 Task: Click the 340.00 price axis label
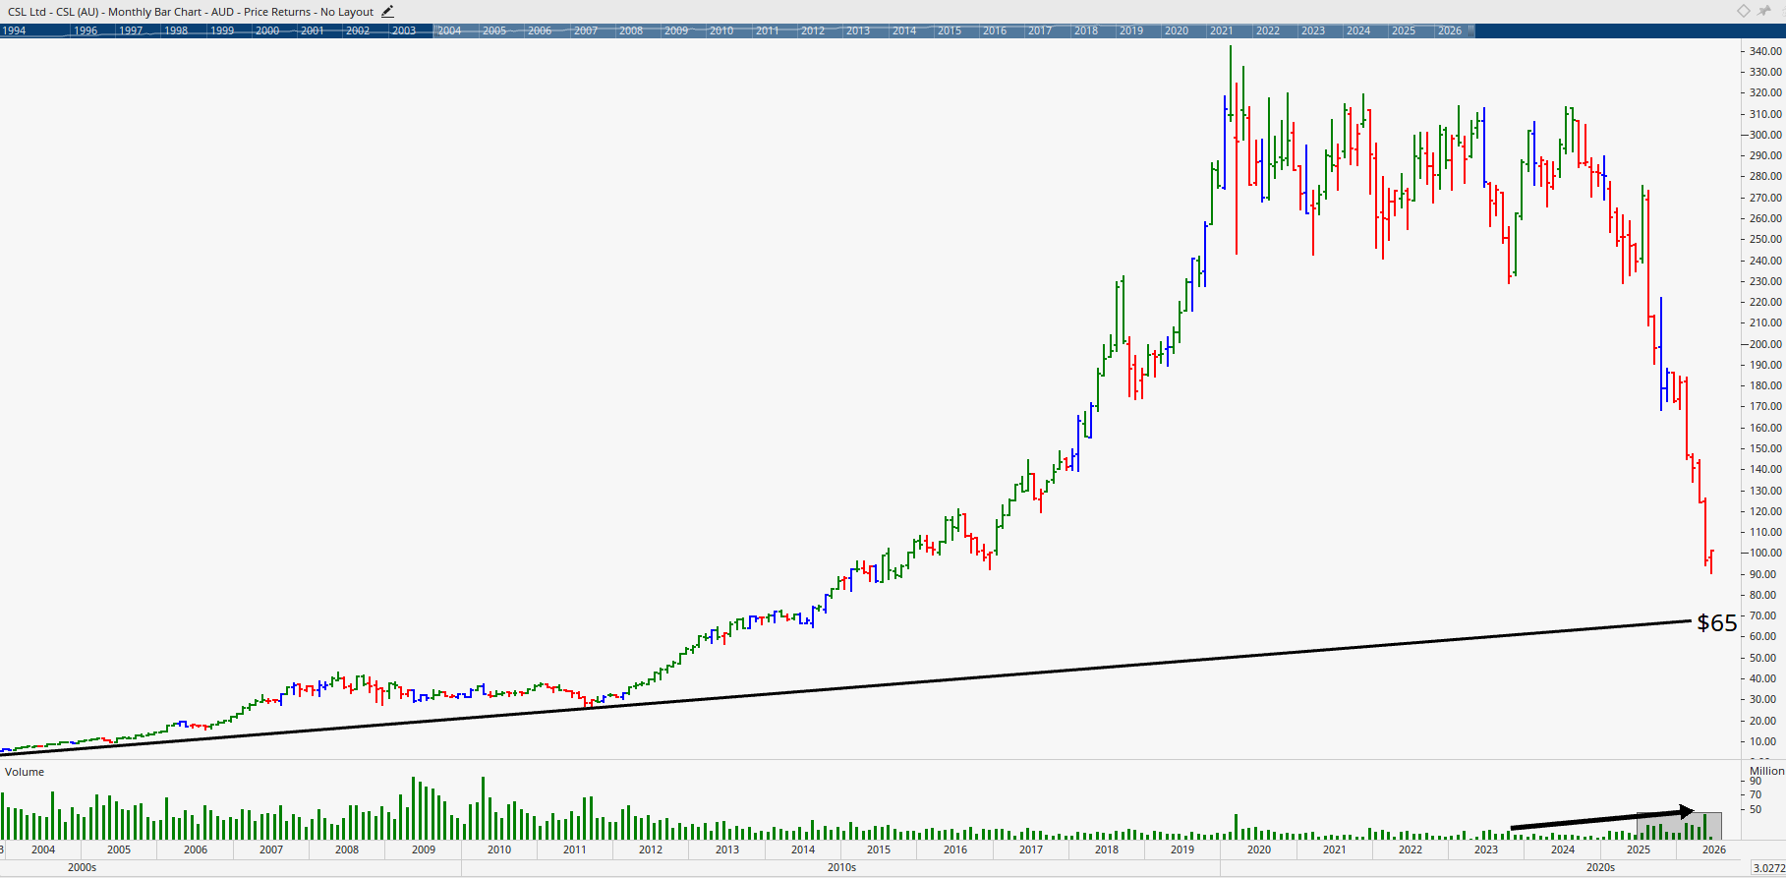pos(1766,51)
